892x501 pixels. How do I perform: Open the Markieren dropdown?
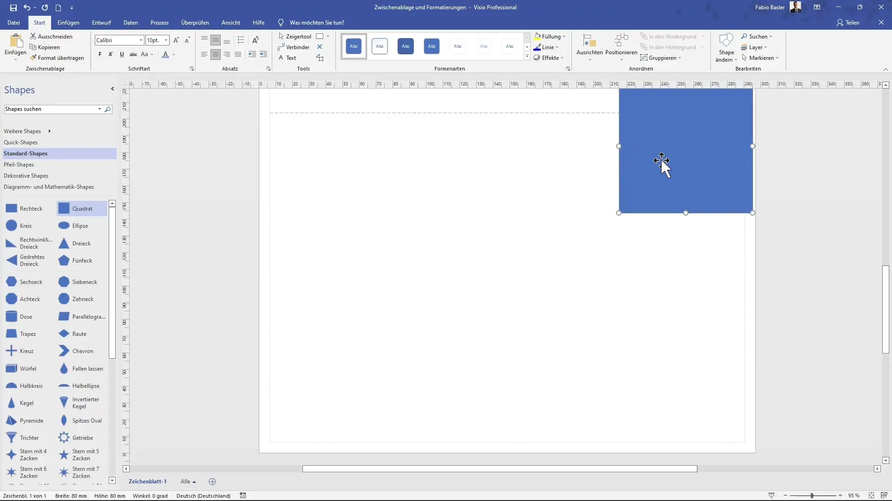pos(760,58)
